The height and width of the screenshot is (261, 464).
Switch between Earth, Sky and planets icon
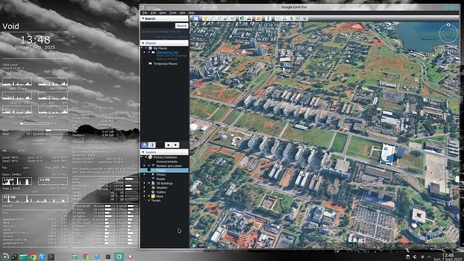pos(259,18)
